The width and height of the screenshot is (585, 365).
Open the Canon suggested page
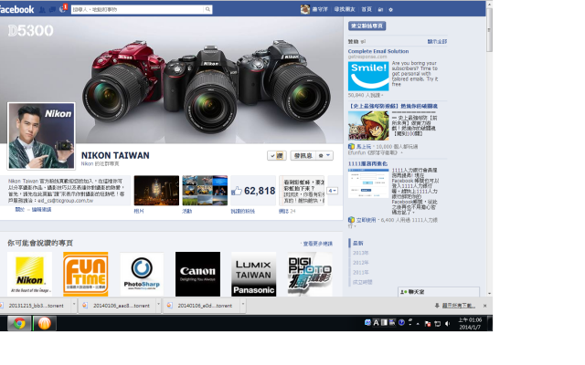coord(197,274)
